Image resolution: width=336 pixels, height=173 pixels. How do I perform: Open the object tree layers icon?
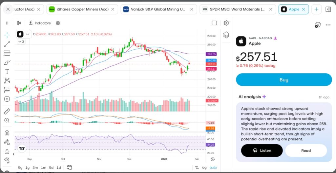(226, 35)
